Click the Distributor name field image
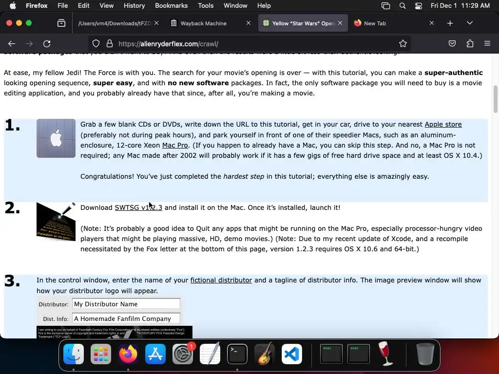 click(x=126, y=304)
